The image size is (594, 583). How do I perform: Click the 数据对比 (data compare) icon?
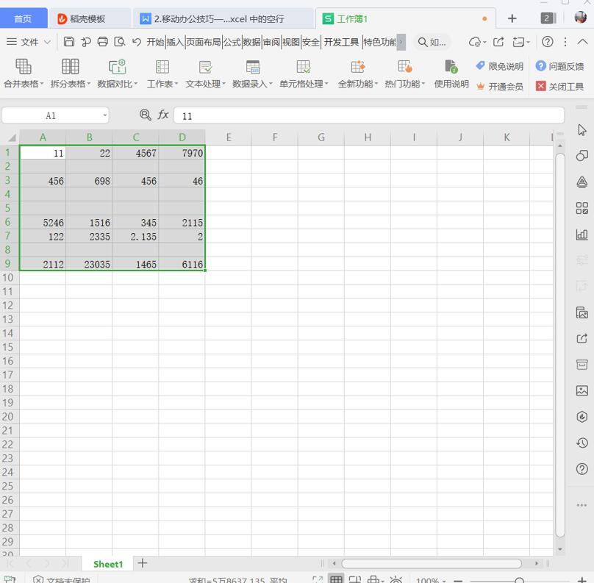pyautogui.click(x=117, y=67)
